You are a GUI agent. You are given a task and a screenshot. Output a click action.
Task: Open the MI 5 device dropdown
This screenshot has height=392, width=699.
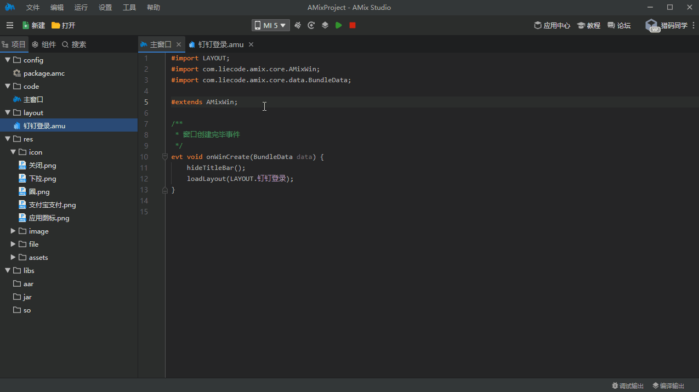(x=271, y=25)
